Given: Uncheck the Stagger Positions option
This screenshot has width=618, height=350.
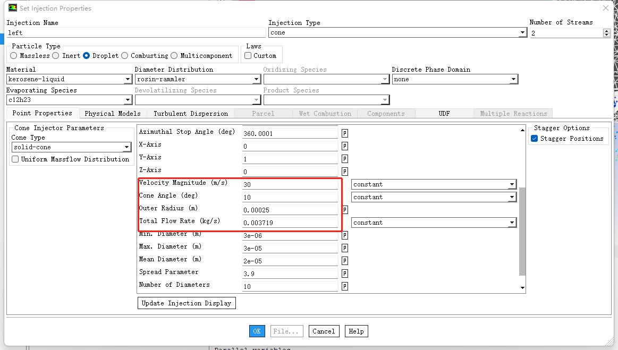Looking at the screenshot, I should click(535, 139).
